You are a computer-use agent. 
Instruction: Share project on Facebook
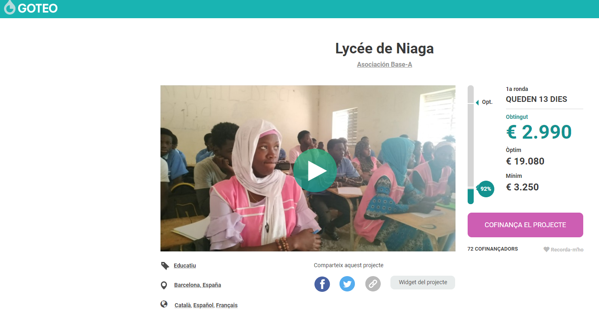click(x=322, y=284)
